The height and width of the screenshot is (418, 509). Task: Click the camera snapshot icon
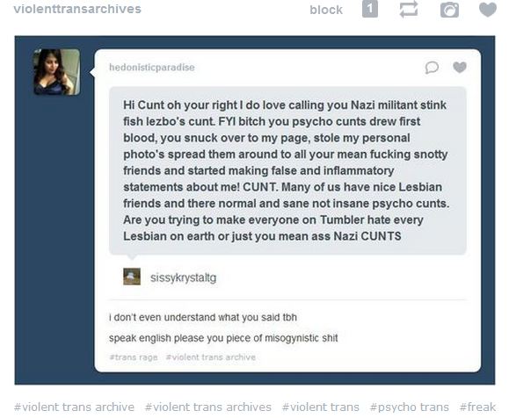click(449, 10)
